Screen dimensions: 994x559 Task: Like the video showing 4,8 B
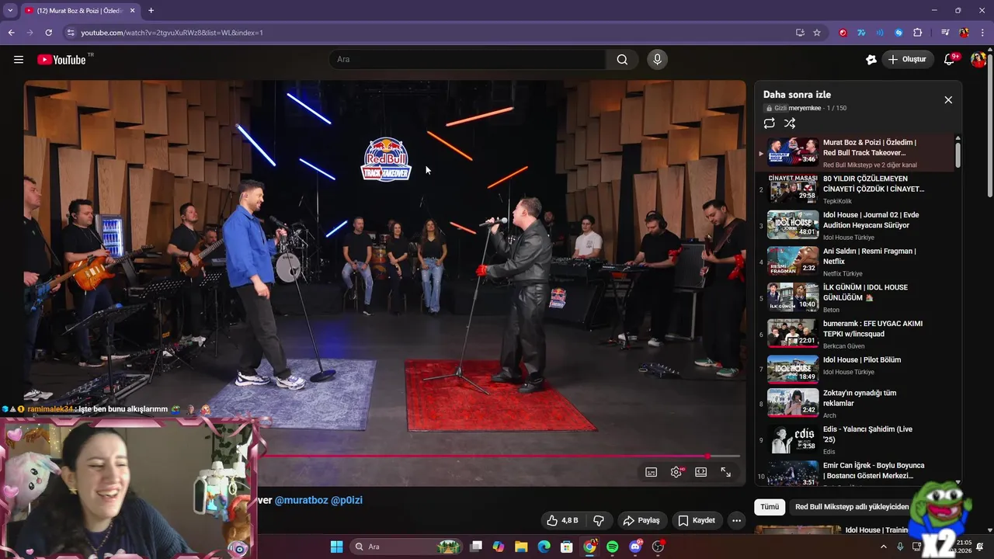pos(562,520)
